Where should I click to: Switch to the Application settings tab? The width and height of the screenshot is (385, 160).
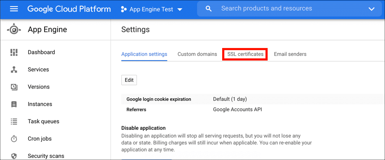(144, 54)
